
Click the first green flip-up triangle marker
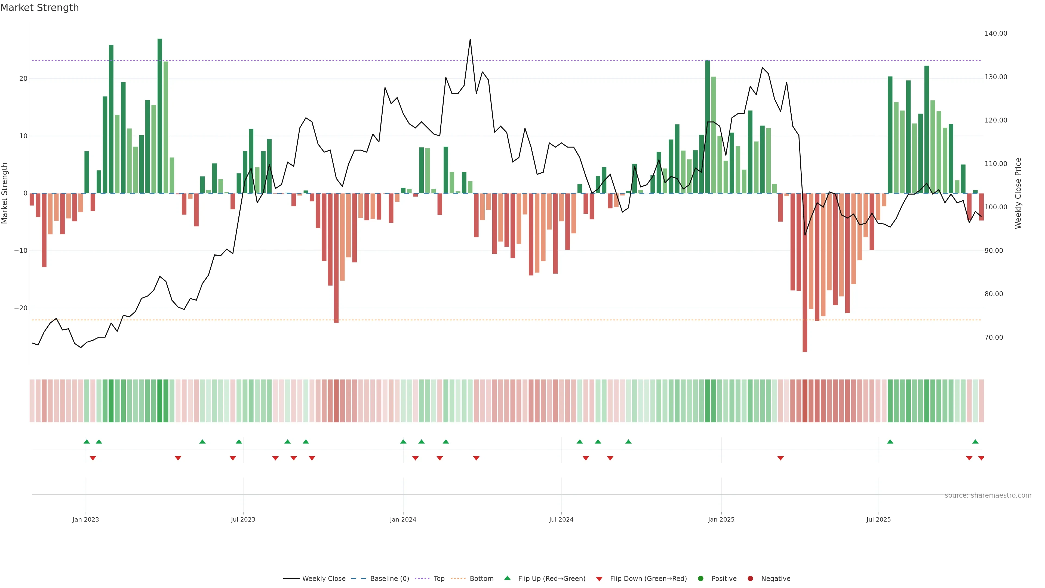(87, 442)
